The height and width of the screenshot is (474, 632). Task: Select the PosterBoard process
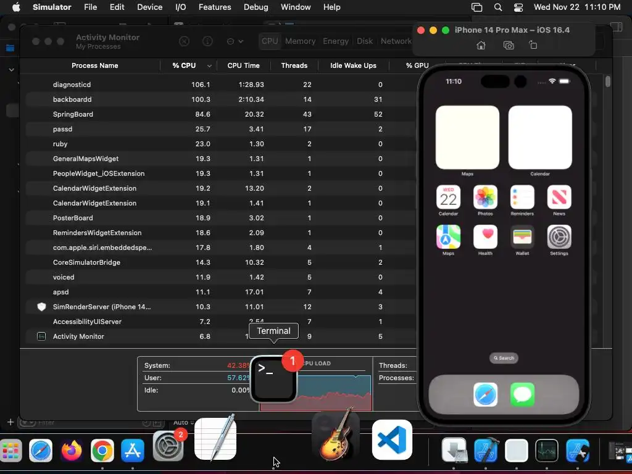click(x=221, y=218)
